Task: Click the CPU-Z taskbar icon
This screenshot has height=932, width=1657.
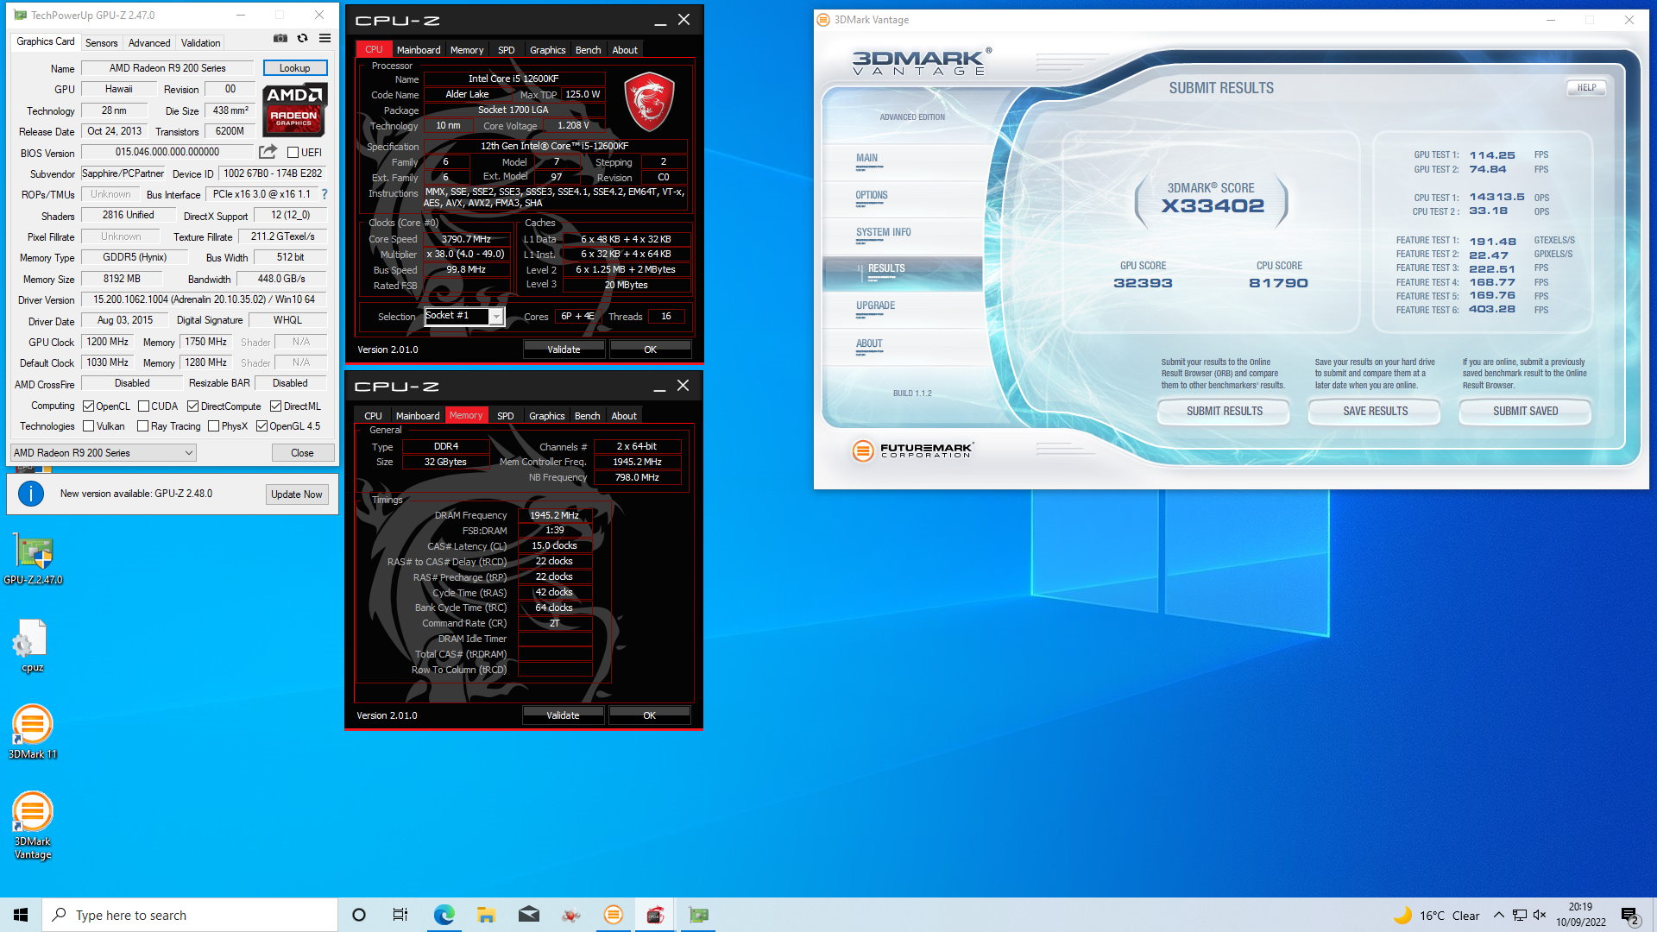Action: pyautogui.click(x=655, y=915)
